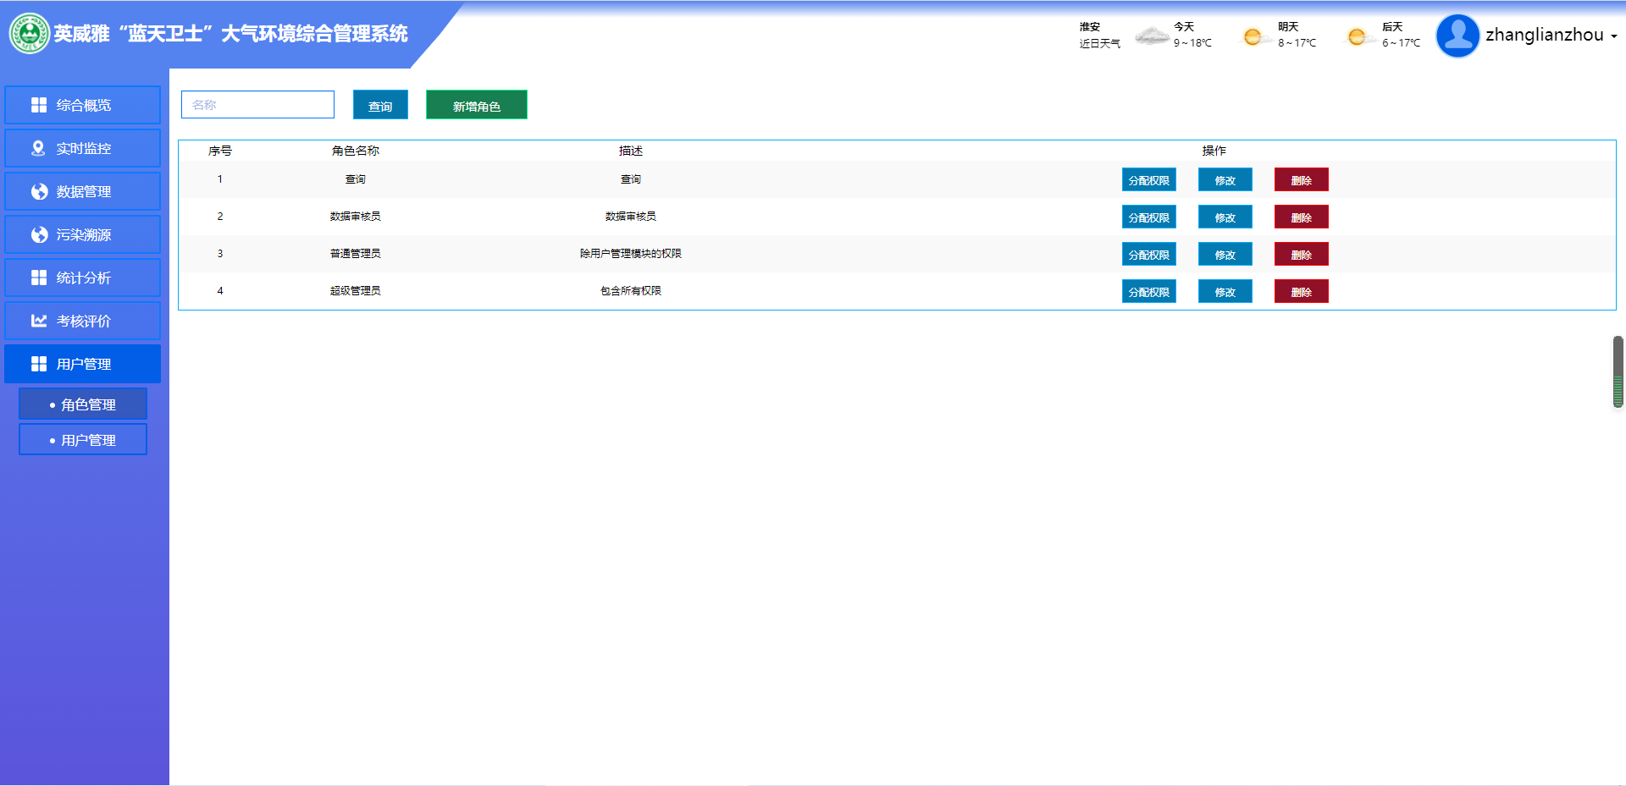This screenshot has width=1626, height=786.
Task: Click the 统计分析 grid icon
Action: click(x=39, y=278)
